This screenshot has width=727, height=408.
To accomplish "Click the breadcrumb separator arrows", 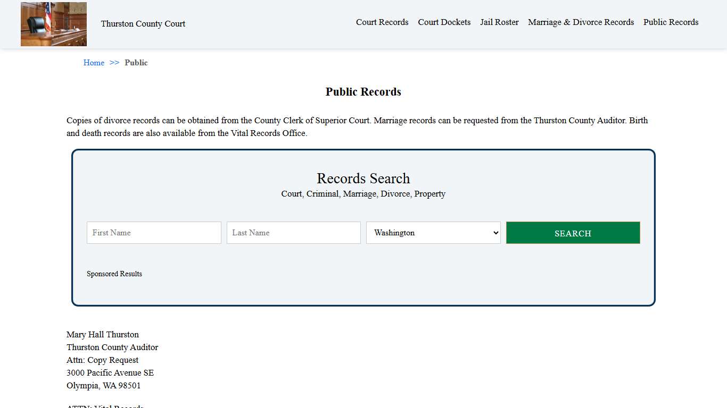I will pyautogui.click(x=113, y=63).
